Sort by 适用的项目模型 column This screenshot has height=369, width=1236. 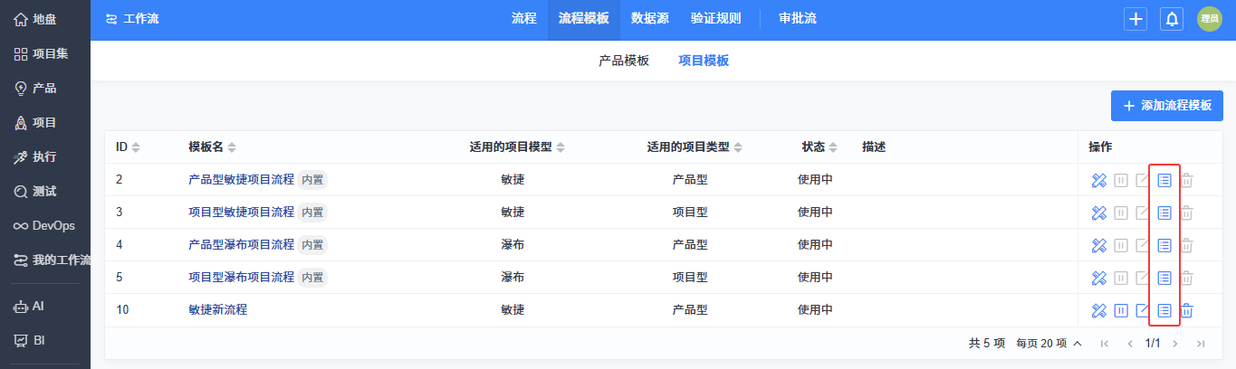point(517,147)
